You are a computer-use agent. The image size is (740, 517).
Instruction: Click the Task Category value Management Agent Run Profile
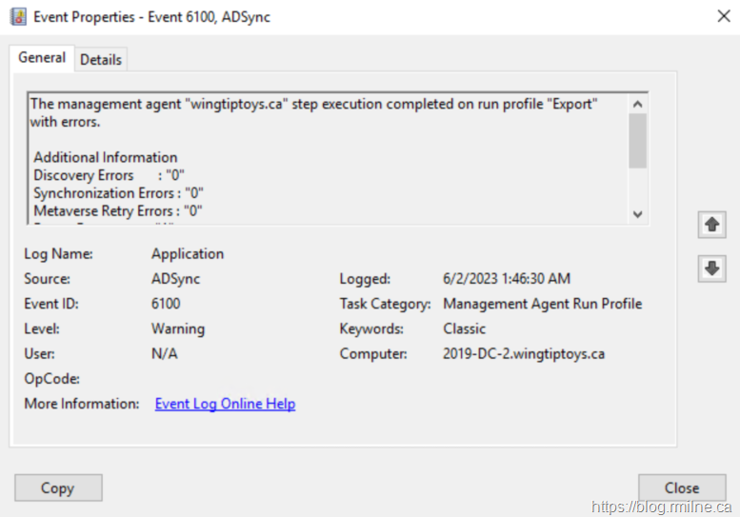(x=542, y=304)
